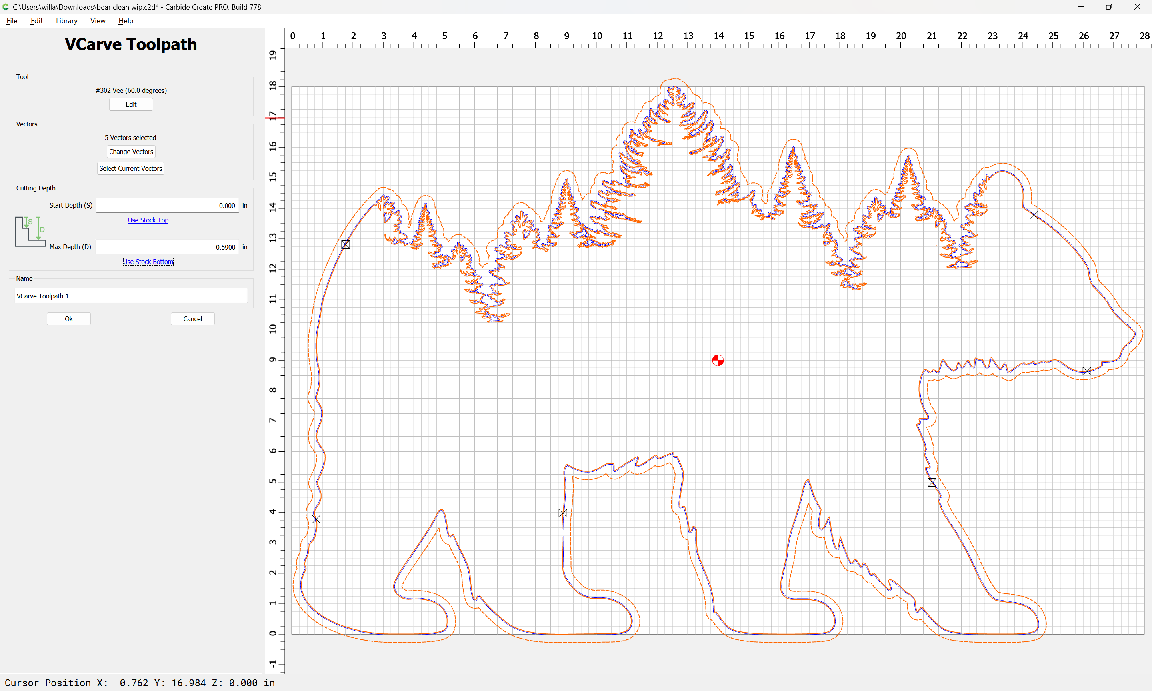This screenshot has height=691, width=1152.
Task: Open the View menu
Action: pos(98,20)
